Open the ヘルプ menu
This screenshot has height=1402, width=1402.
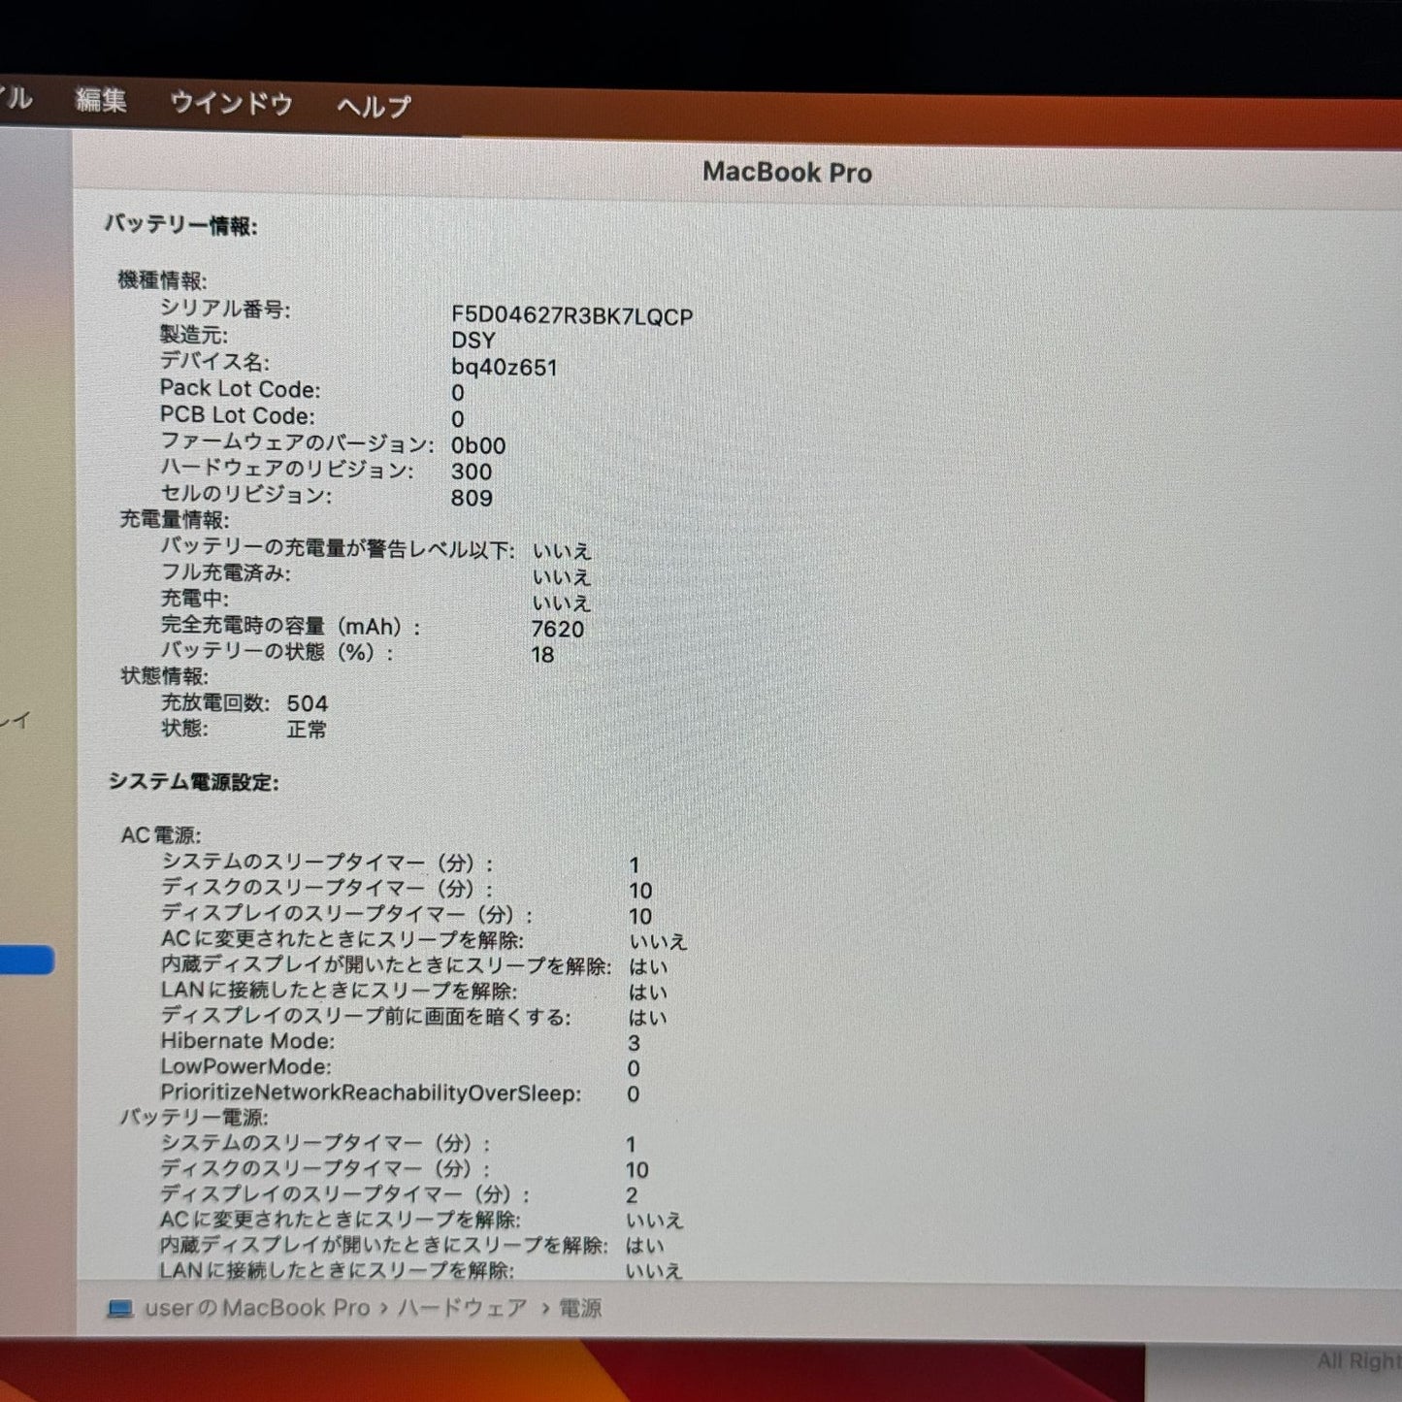tap(374, 106)
